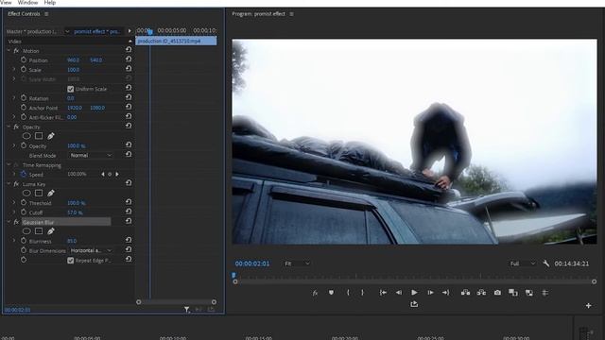Mark In point in monitor
The image size is (605, 340).
[348, 293]
